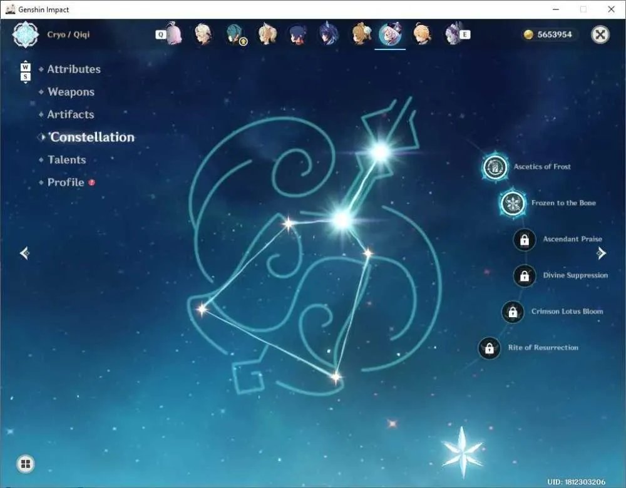Click the Q key hint
The width and height of the screenshot is (626, 488).
160,34
